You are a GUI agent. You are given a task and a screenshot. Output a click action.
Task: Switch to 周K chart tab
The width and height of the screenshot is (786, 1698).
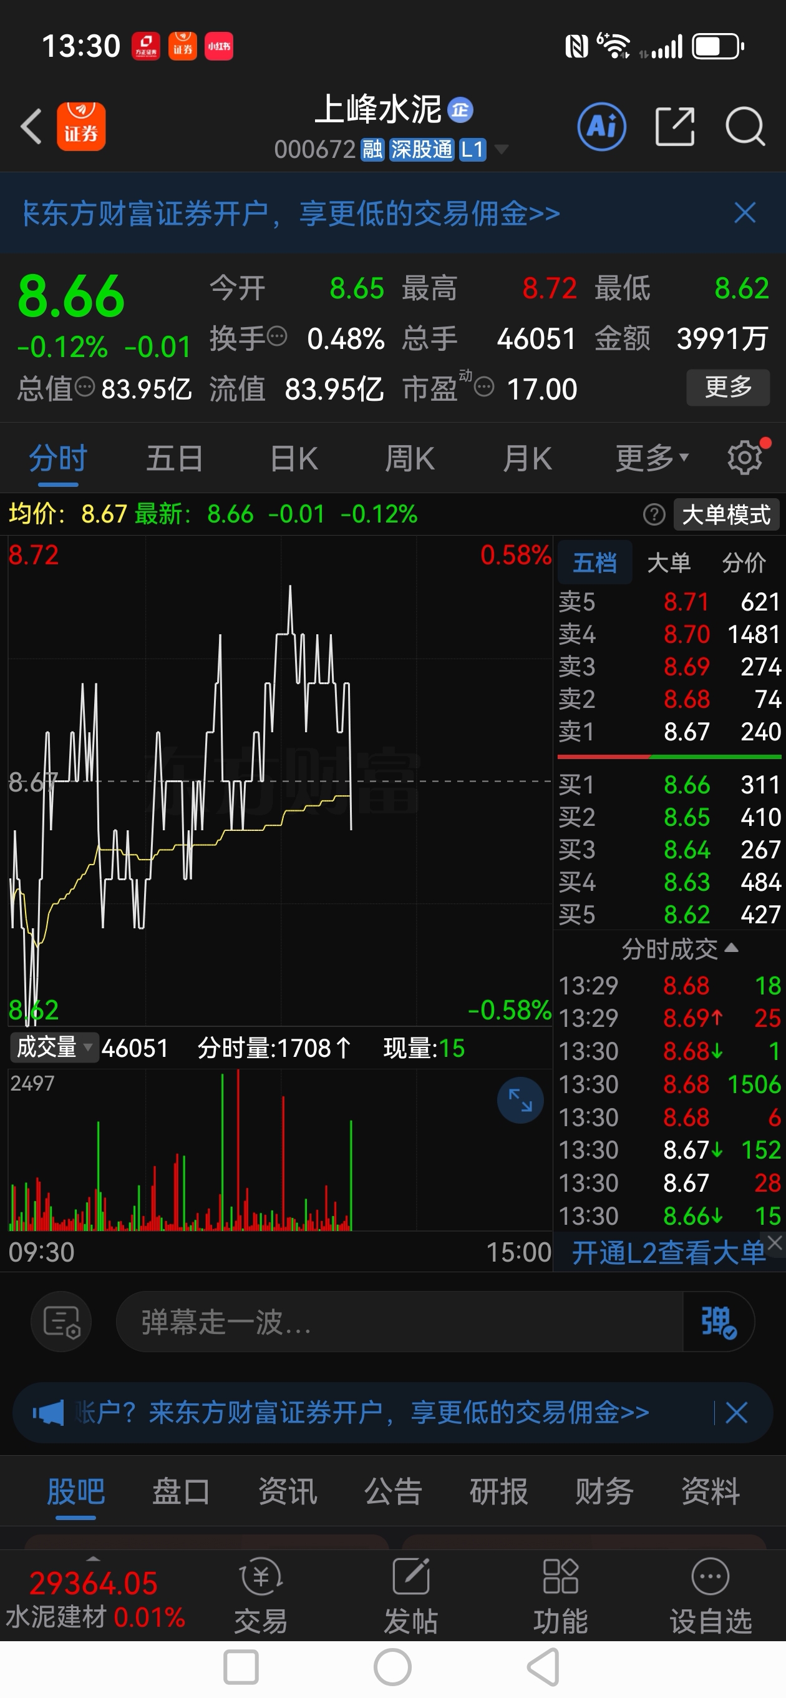click(x=409, y=458)
